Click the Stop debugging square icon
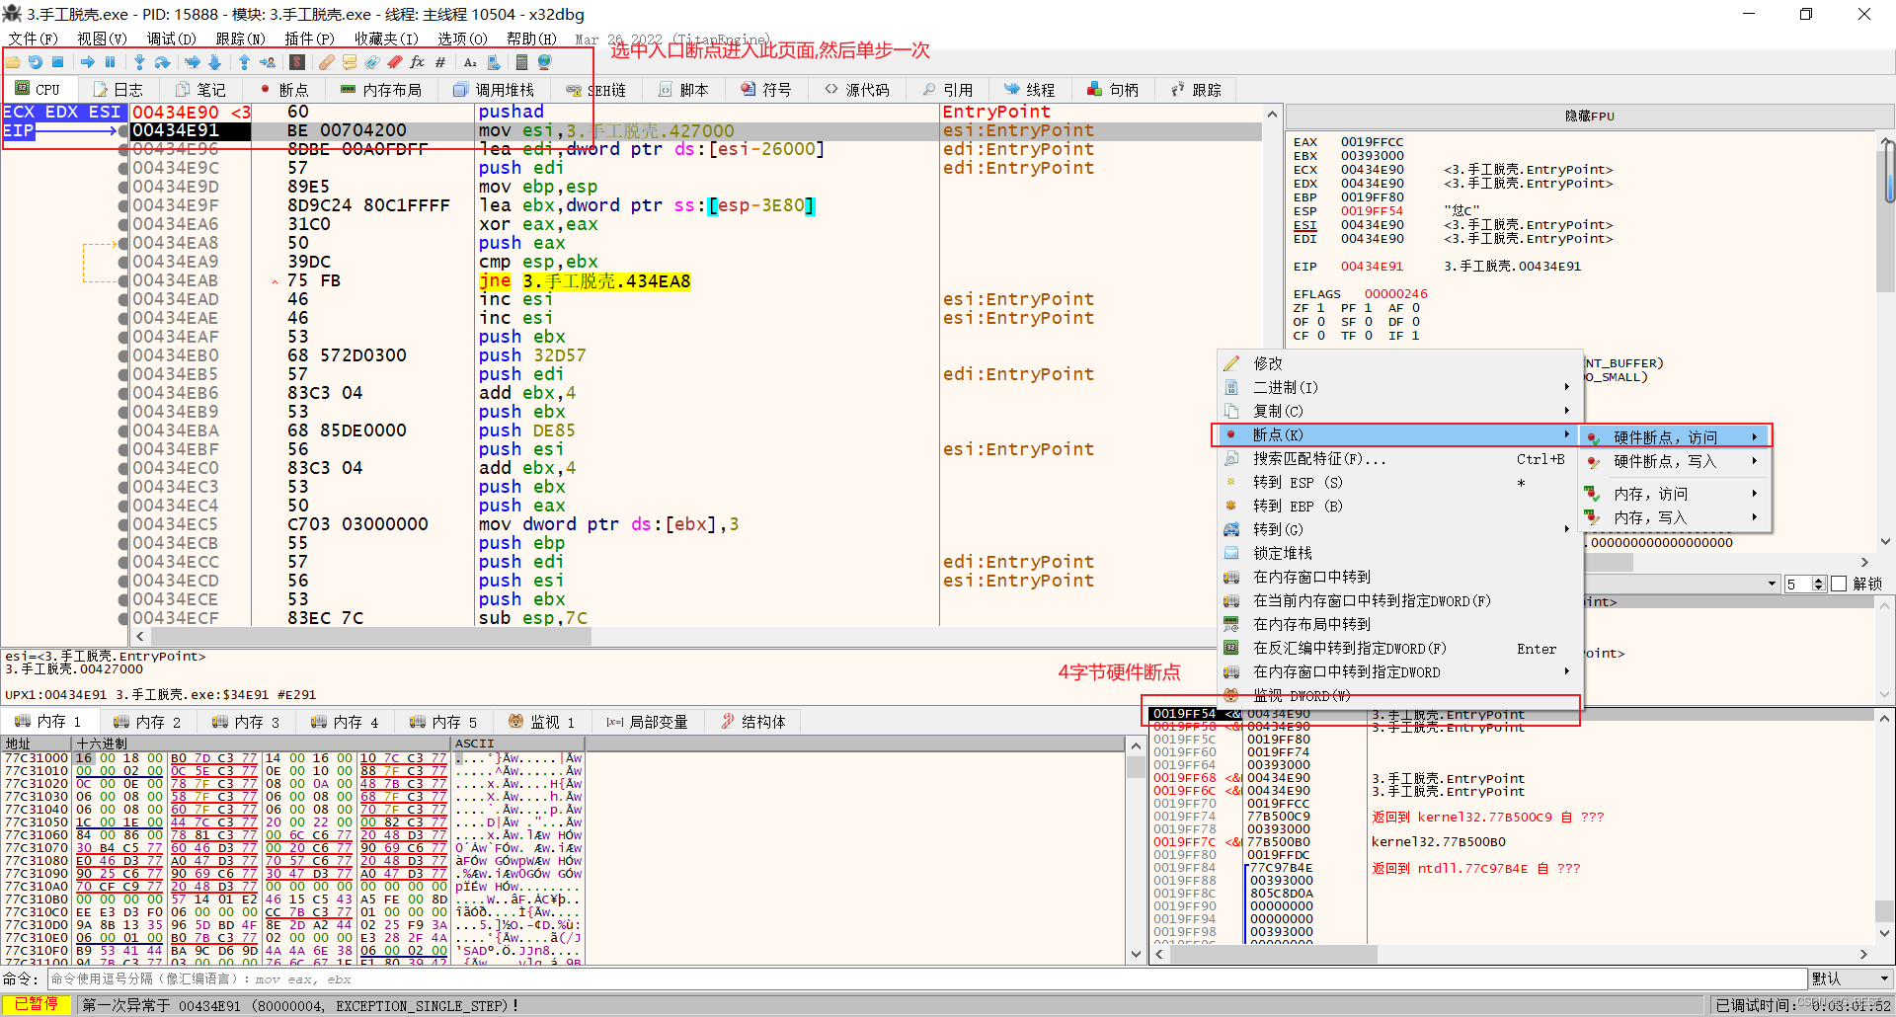This screenshot has height=1017, width=1896. pyautogui.click(x=58, y=62)
